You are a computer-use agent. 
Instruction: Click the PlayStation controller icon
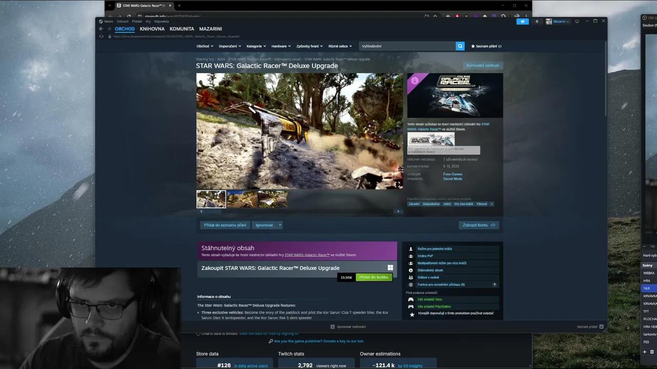point(411,306)
